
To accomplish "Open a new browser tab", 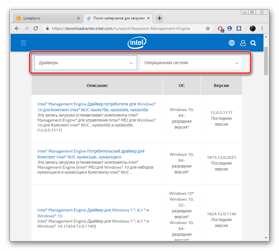I will pyautogui.click(x=159, y=18).
